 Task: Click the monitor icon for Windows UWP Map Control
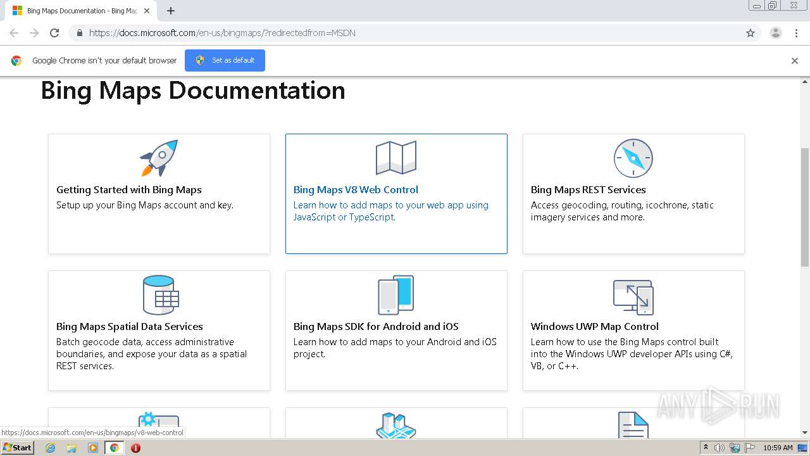pyautogui.click(x=633, y=297)
